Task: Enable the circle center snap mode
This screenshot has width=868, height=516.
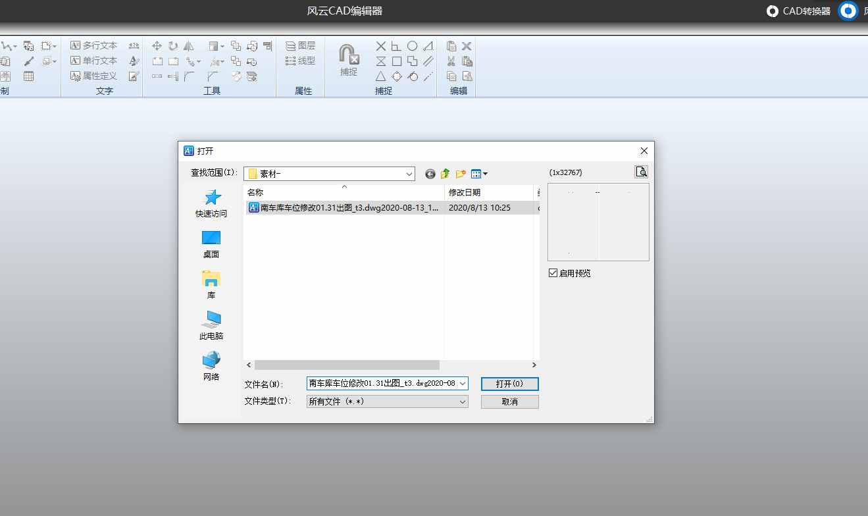Action: [x=413, y=45]
